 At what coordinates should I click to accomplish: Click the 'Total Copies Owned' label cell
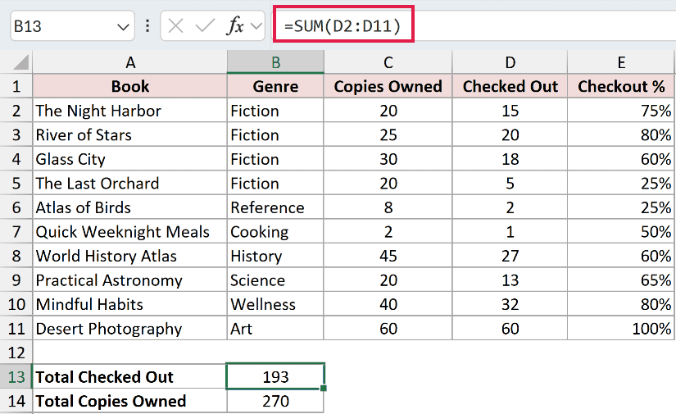pyautogui.click(x=129, y=401)
